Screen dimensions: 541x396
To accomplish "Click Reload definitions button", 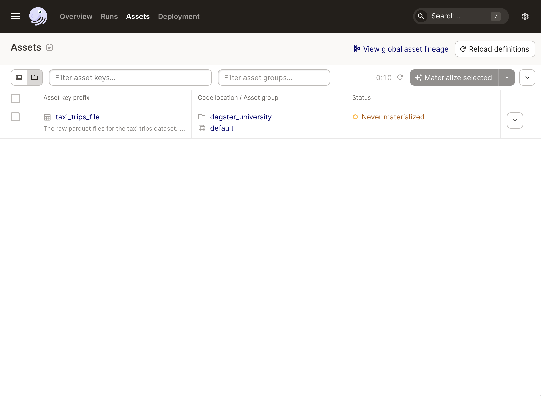I will 495,49.
